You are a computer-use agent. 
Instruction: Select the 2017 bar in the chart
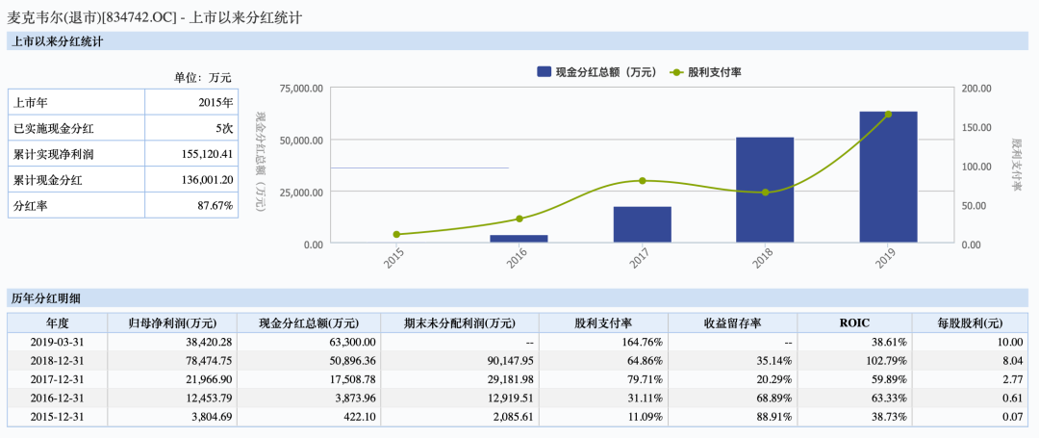pyautogui.click(x=642, y=224)
